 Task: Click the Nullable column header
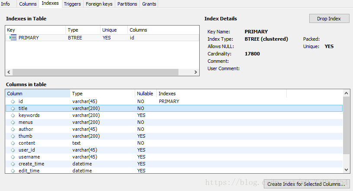tap(146, 94)
